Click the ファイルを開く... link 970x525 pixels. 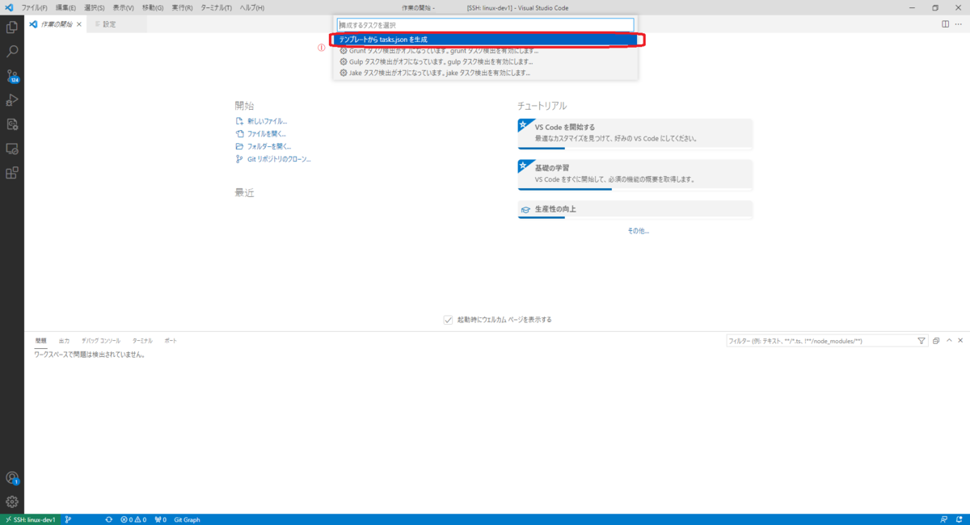coord(266,134)
